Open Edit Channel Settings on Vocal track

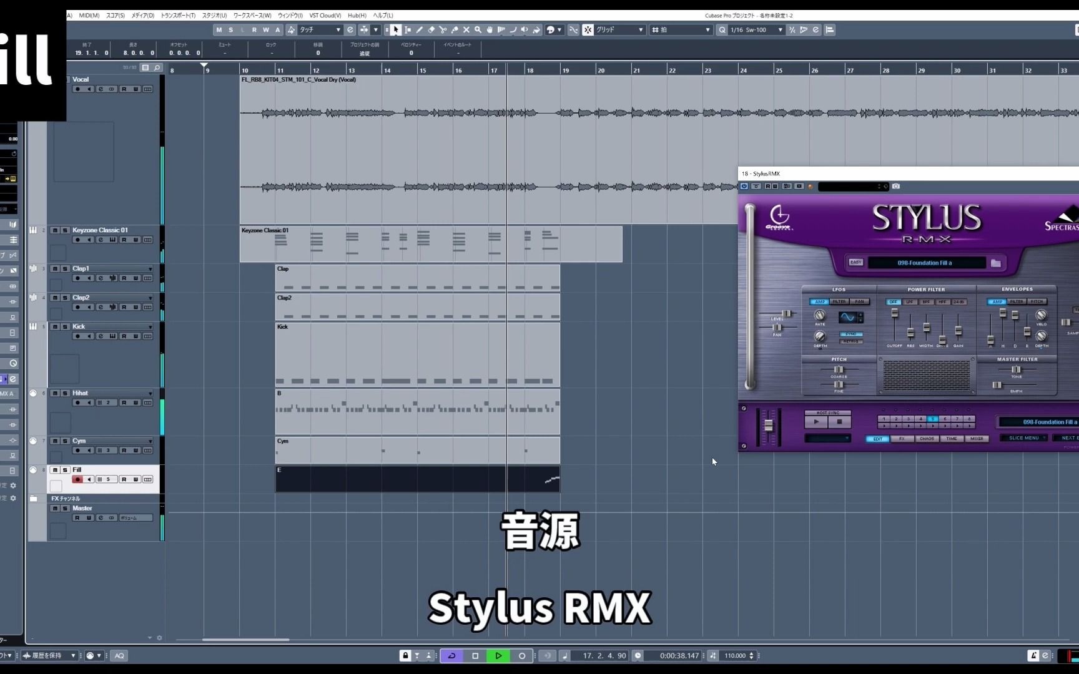(x=101, y=89)
